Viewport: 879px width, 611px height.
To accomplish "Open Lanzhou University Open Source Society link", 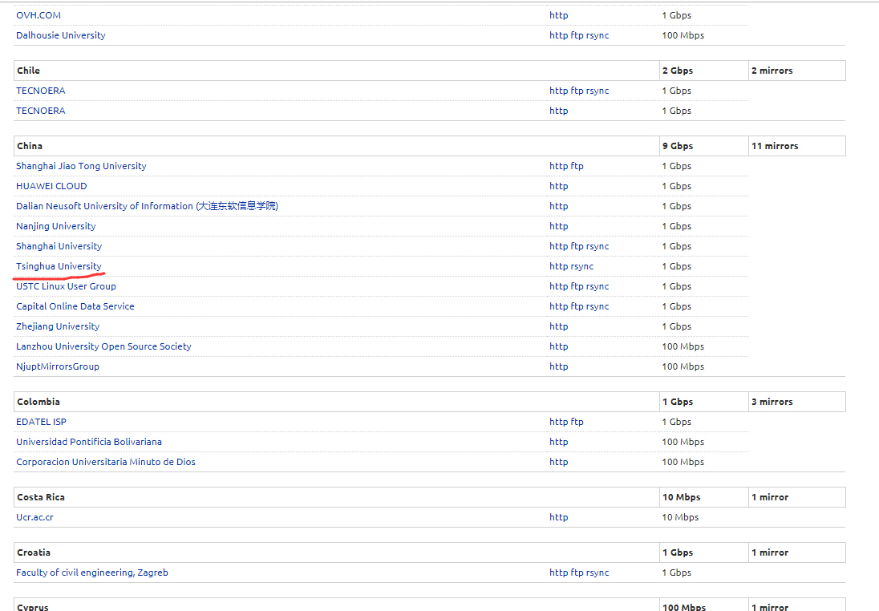I will pos(103,346).
